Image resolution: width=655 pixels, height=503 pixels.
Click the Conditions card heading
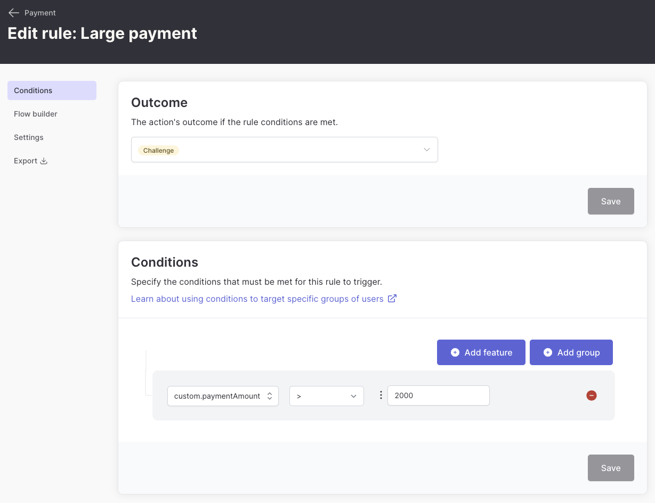pos(165,262)
